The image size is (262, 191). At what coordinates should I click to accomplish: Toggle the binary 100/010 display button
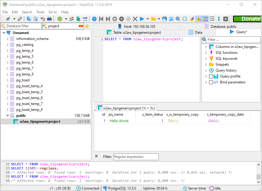point(205,19)
